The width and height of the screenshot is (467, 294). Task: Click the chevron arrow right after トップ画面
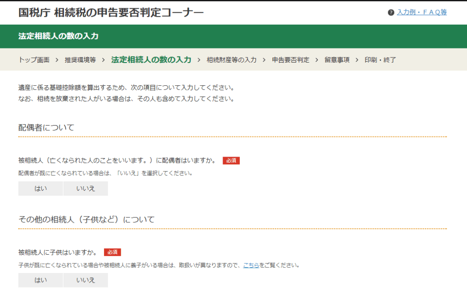pos(57,60)
